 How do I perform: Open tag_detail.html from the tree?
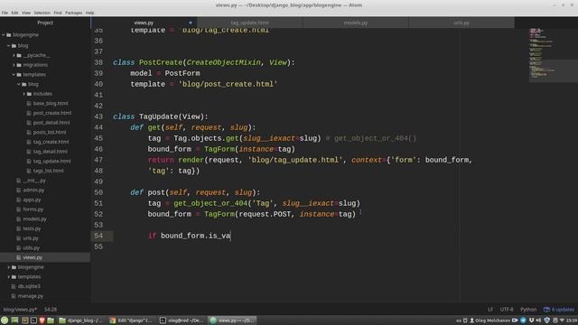(51, 151)
